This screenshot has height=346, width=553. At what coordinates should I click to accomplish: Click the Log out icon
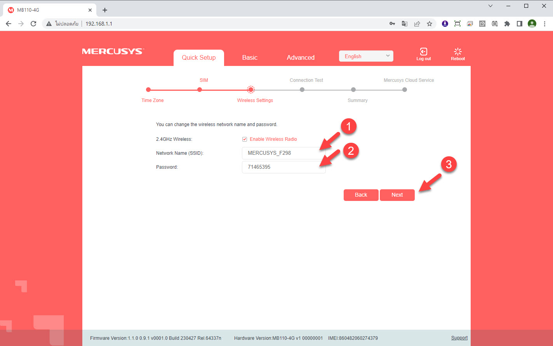point(424,52)
